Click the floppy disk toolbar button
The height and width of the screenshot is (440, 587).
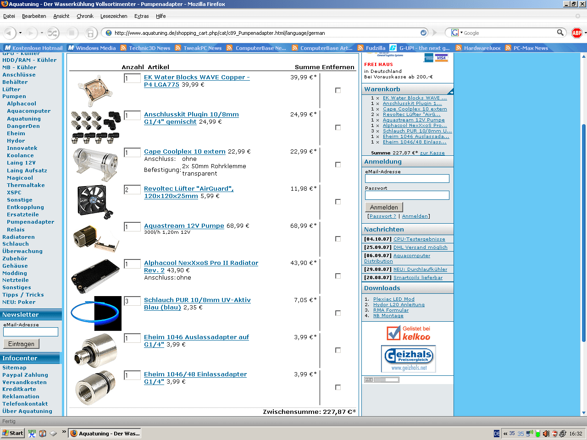(x=90, y=33)
